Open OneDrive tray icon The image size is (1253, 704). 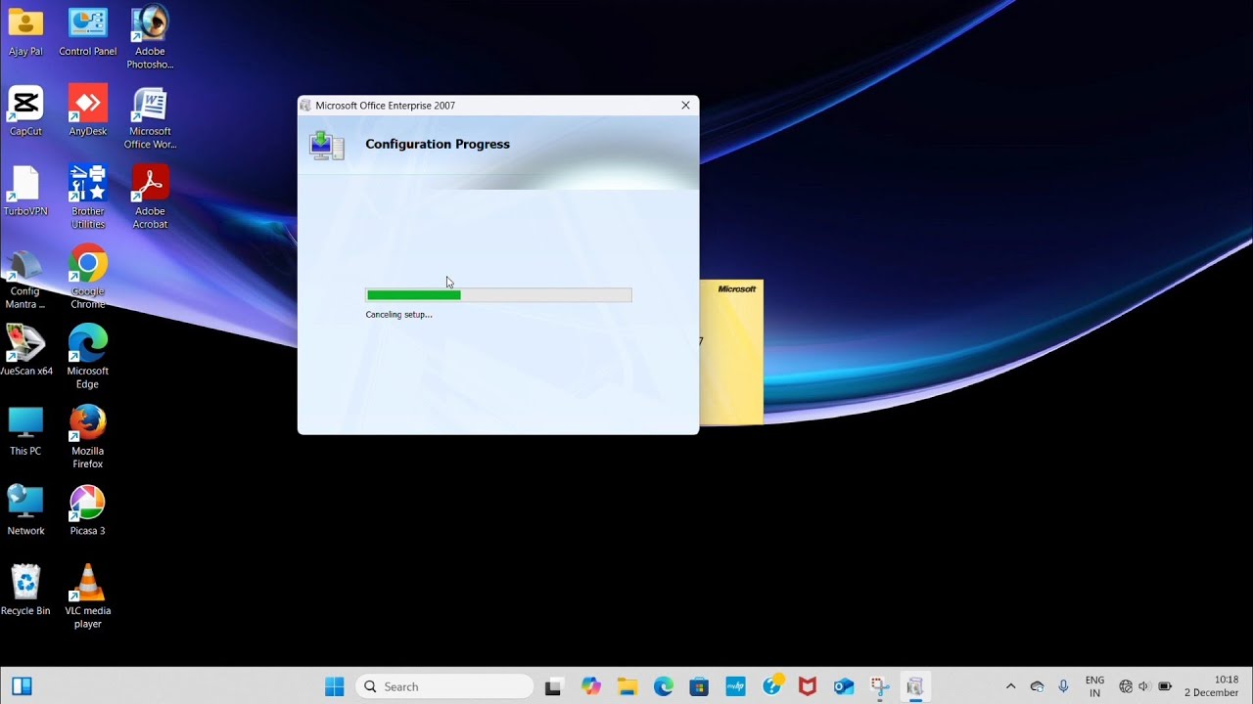click(x=1038, y=686)
